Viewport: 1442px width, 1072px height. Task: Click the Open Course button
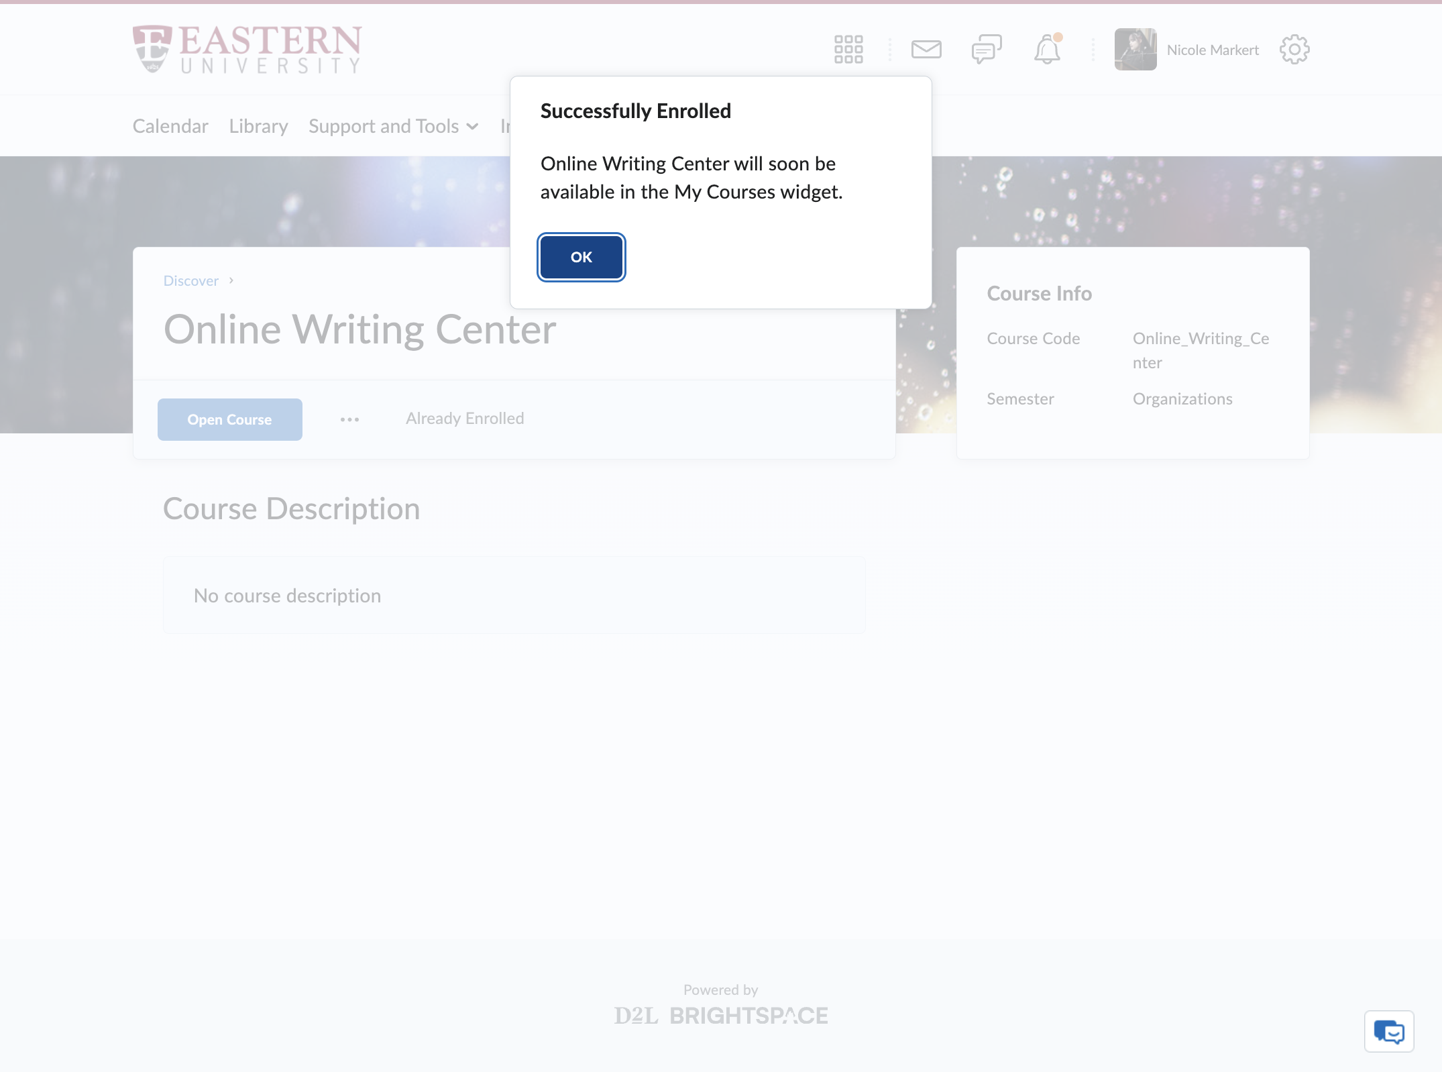(230, 419)
